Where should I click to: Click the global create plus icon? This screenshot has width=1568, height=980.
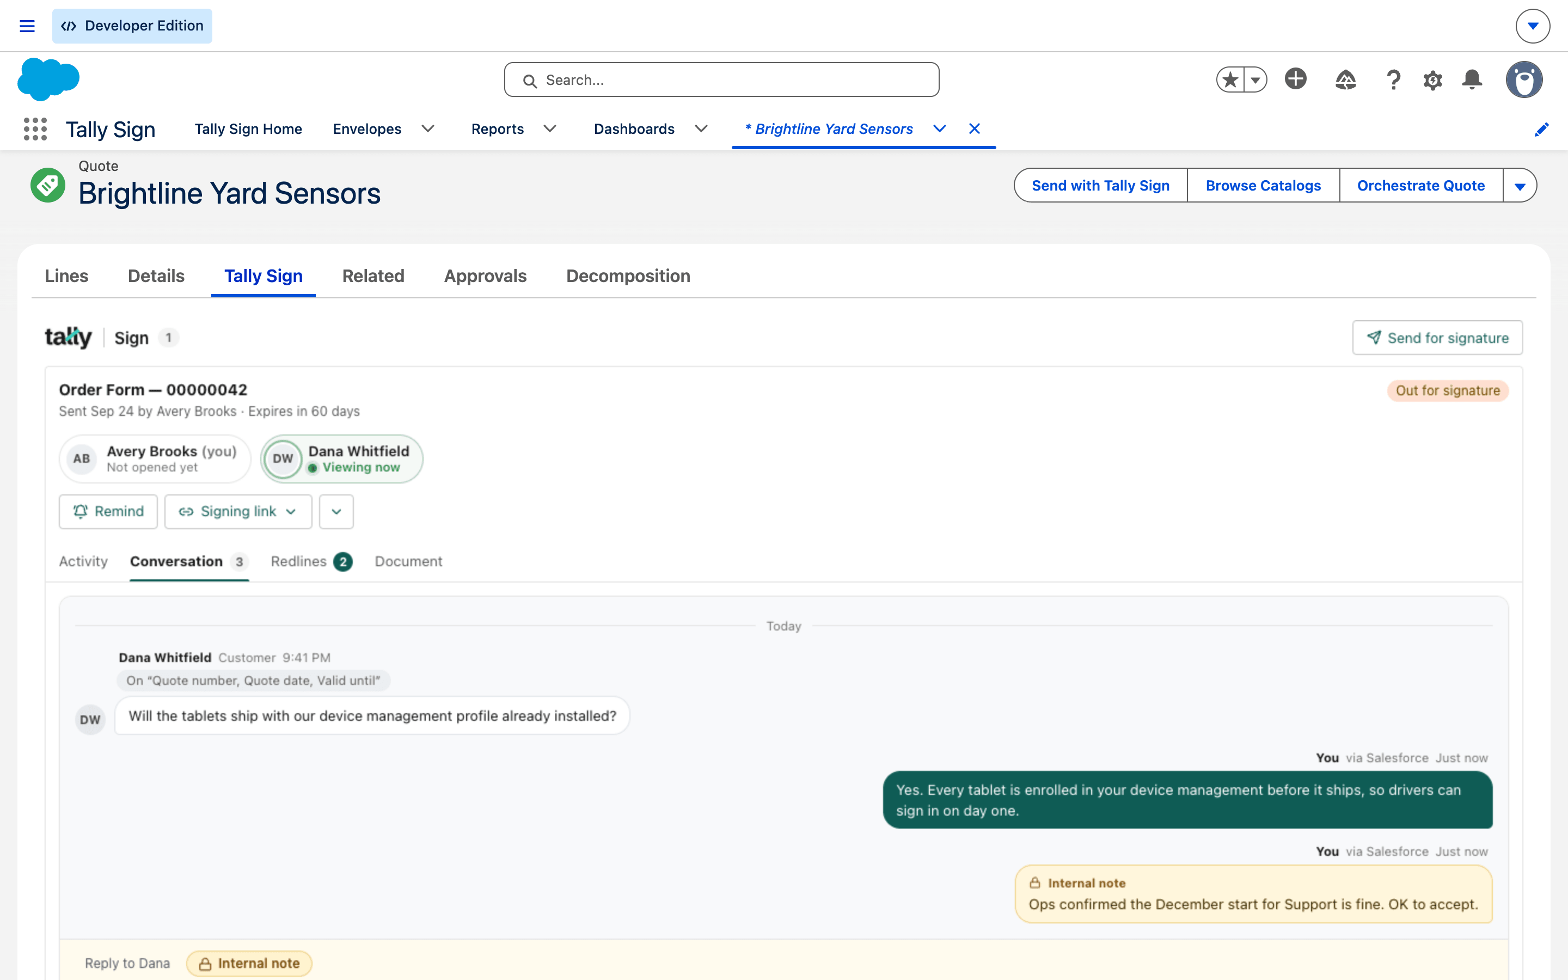[1295, 79]
